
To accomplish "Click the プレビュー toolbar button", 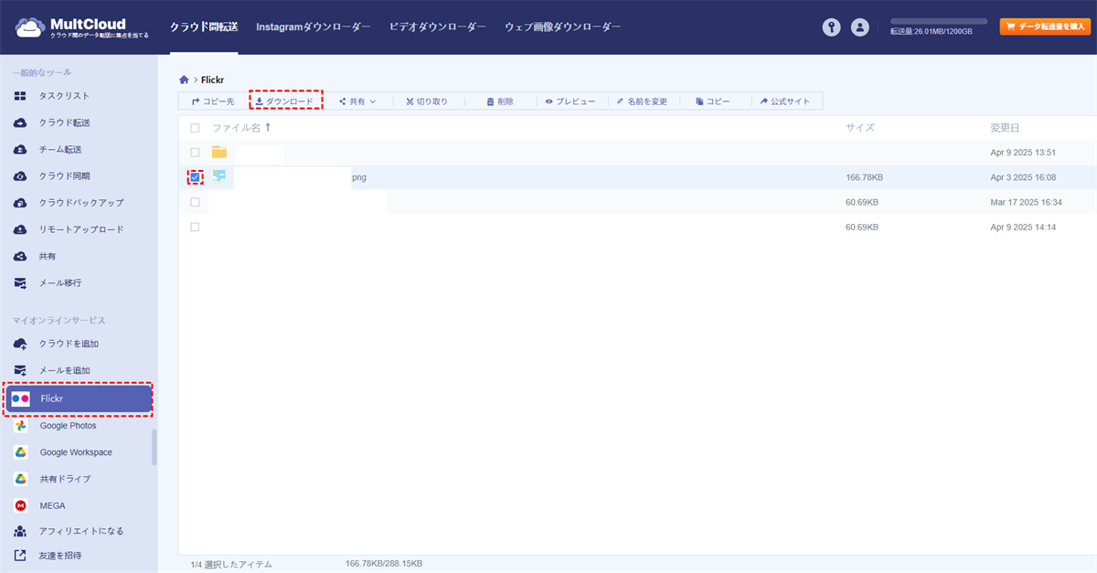I will [570, 101].
